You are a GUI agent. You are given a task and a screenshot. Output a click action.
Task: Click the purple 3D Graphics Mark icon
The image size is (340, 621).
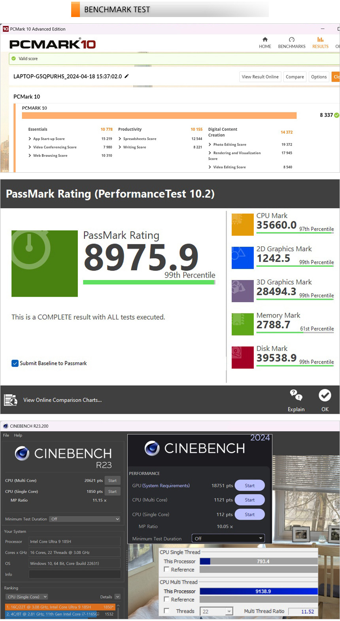tap(243, 291)
